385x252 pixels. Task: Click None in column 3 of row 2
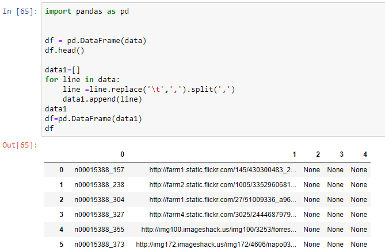pyautogui.click(x=335, y=200)
